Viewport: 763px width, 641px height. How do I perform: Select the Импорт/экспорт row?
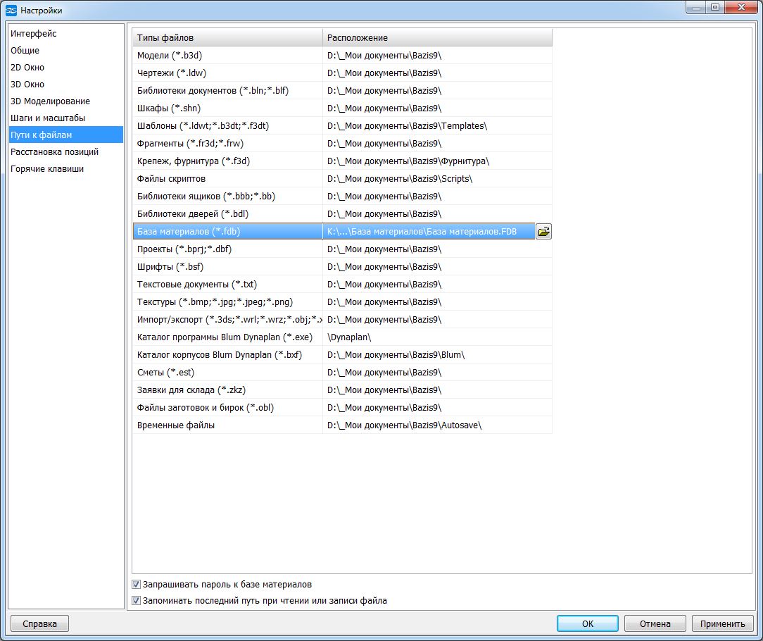point(342,320)
